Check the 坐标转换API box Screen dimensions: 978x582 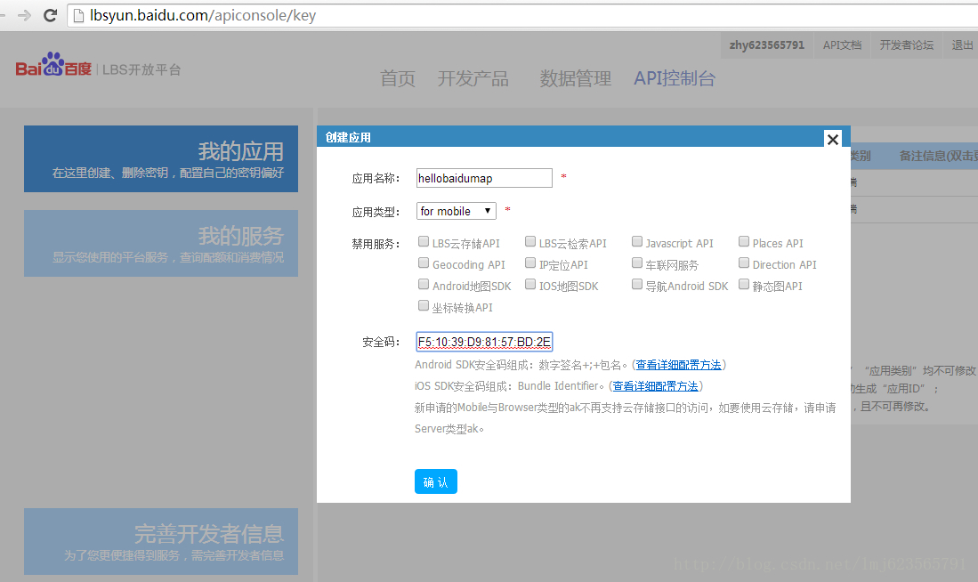[x=424, y=305]
